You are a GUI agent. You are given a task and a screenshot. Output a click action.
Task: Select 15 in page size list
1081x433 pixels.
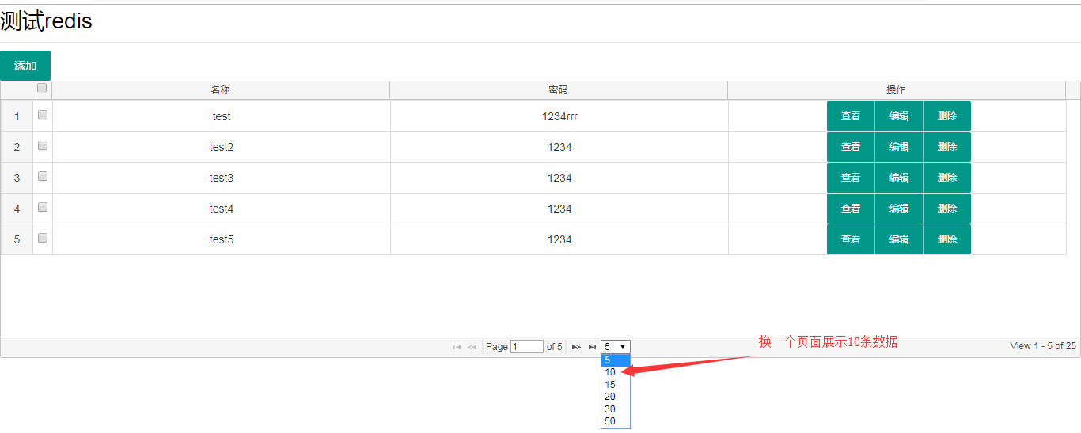616,385
